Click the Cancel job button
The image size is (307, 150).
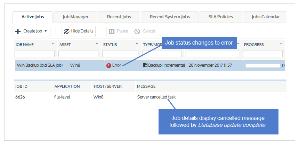(145, 31)
